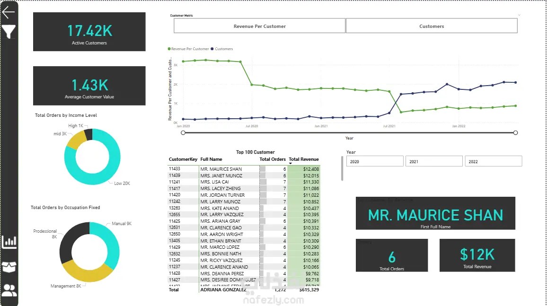The height and width of the screenshot is (306, 547).
Task: Sort table by Full Name column
Action: click(x=211, y=159)
